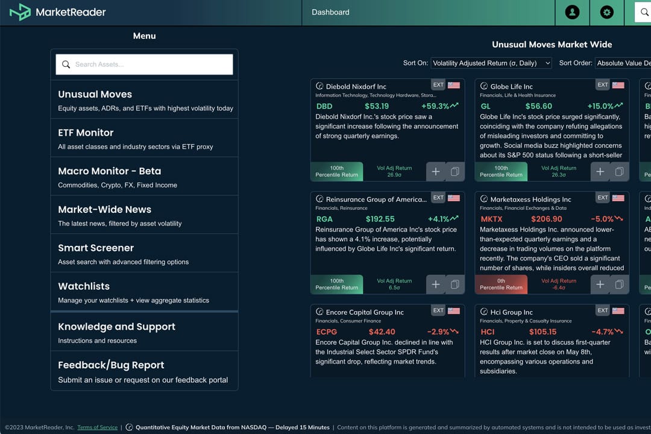Click the US flag on Reinsurance Group card
This screenshot has width=651, height=434.
(x=454, y=198)
